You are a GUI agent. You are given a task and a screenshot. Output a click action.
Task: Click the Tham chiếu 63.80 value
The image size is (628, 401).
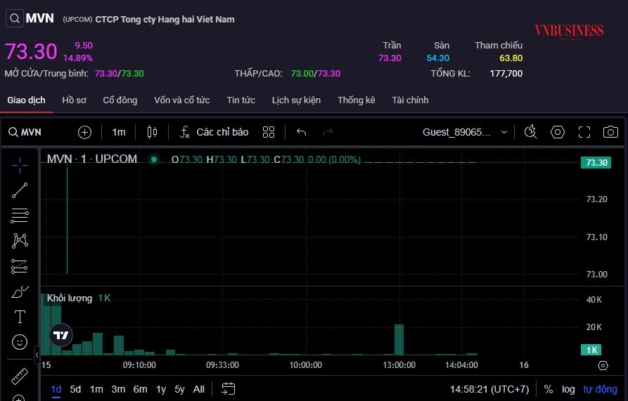tap(511, 58)
